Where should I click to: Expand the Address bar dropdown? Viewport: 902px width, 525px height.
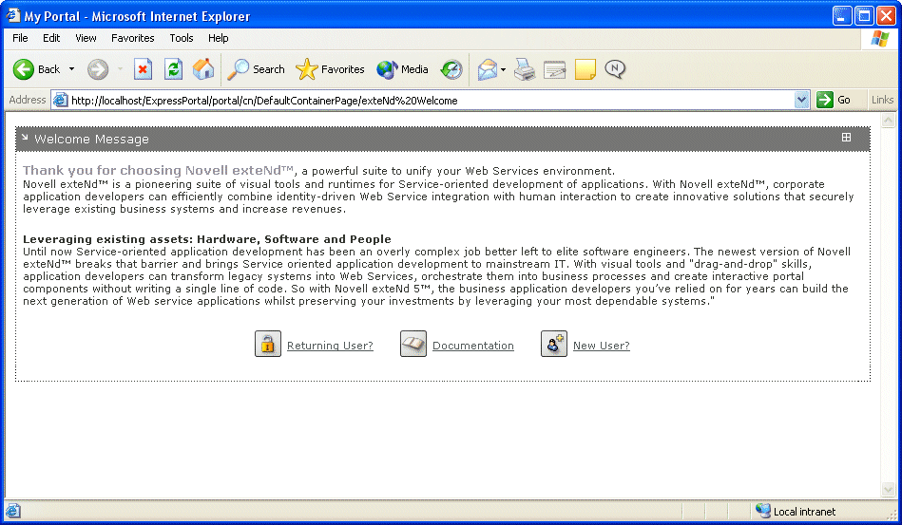click(x=802, y=100)
